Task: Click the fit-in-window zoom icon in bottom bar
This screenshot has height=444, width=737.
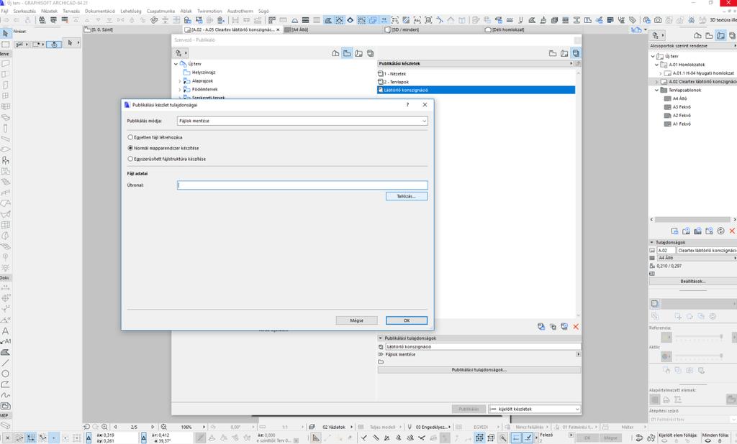Action: pyautogui.click(x=163, y=427)
